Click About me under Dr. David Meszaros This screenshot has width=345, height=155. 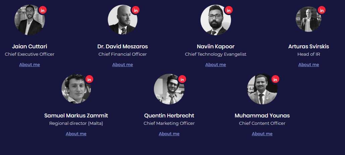[x=123, y=64]
